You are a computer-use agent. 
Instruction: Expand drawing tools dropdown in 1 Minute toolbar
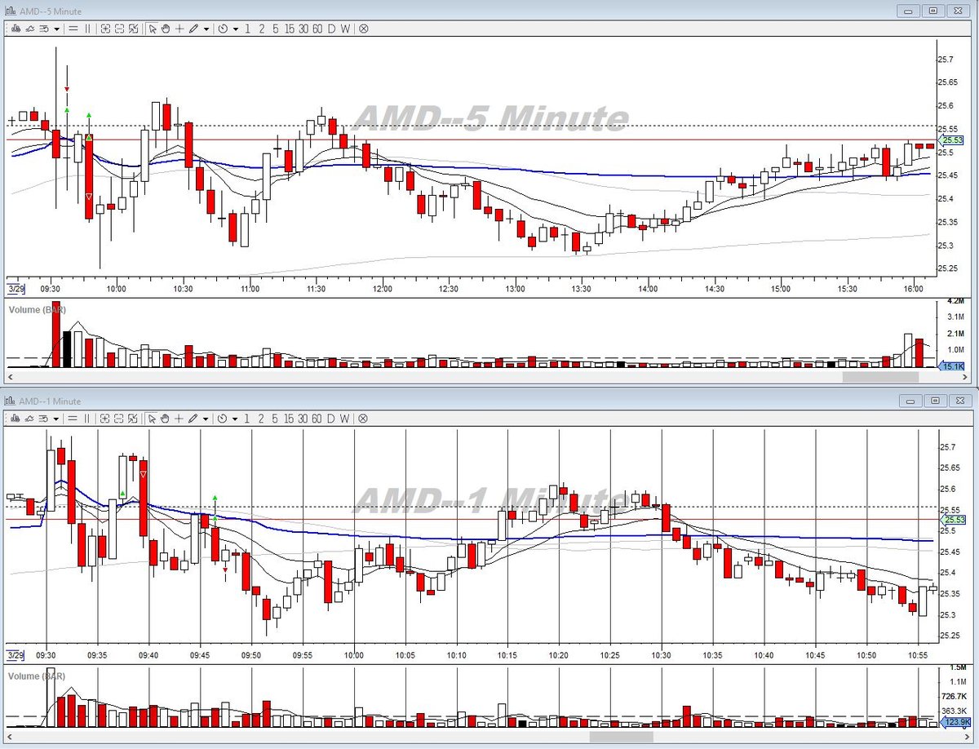click(206, 418)
